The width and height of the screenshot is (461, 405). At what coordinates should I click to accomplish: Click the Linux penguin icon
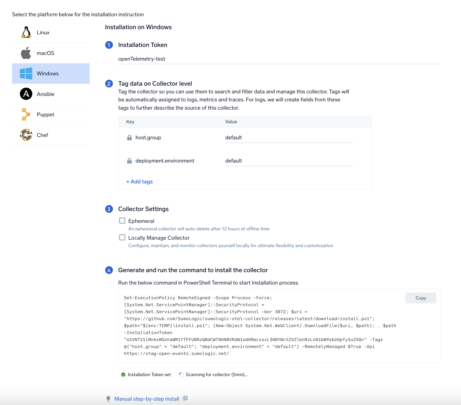click(26, 33)
